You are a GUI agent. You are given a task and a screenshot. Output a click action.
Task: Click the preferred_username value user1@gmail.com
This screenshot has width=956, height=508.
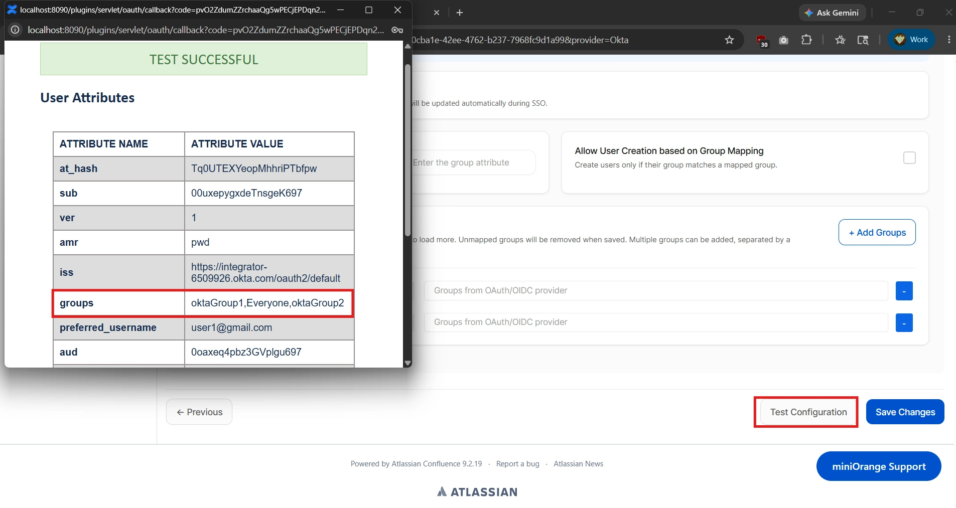point(231,327)
